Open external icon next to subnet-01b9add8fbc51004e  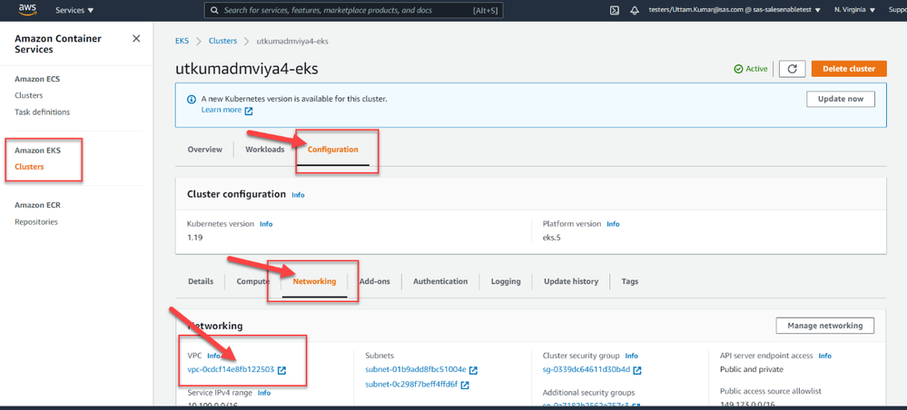[473, 370]
